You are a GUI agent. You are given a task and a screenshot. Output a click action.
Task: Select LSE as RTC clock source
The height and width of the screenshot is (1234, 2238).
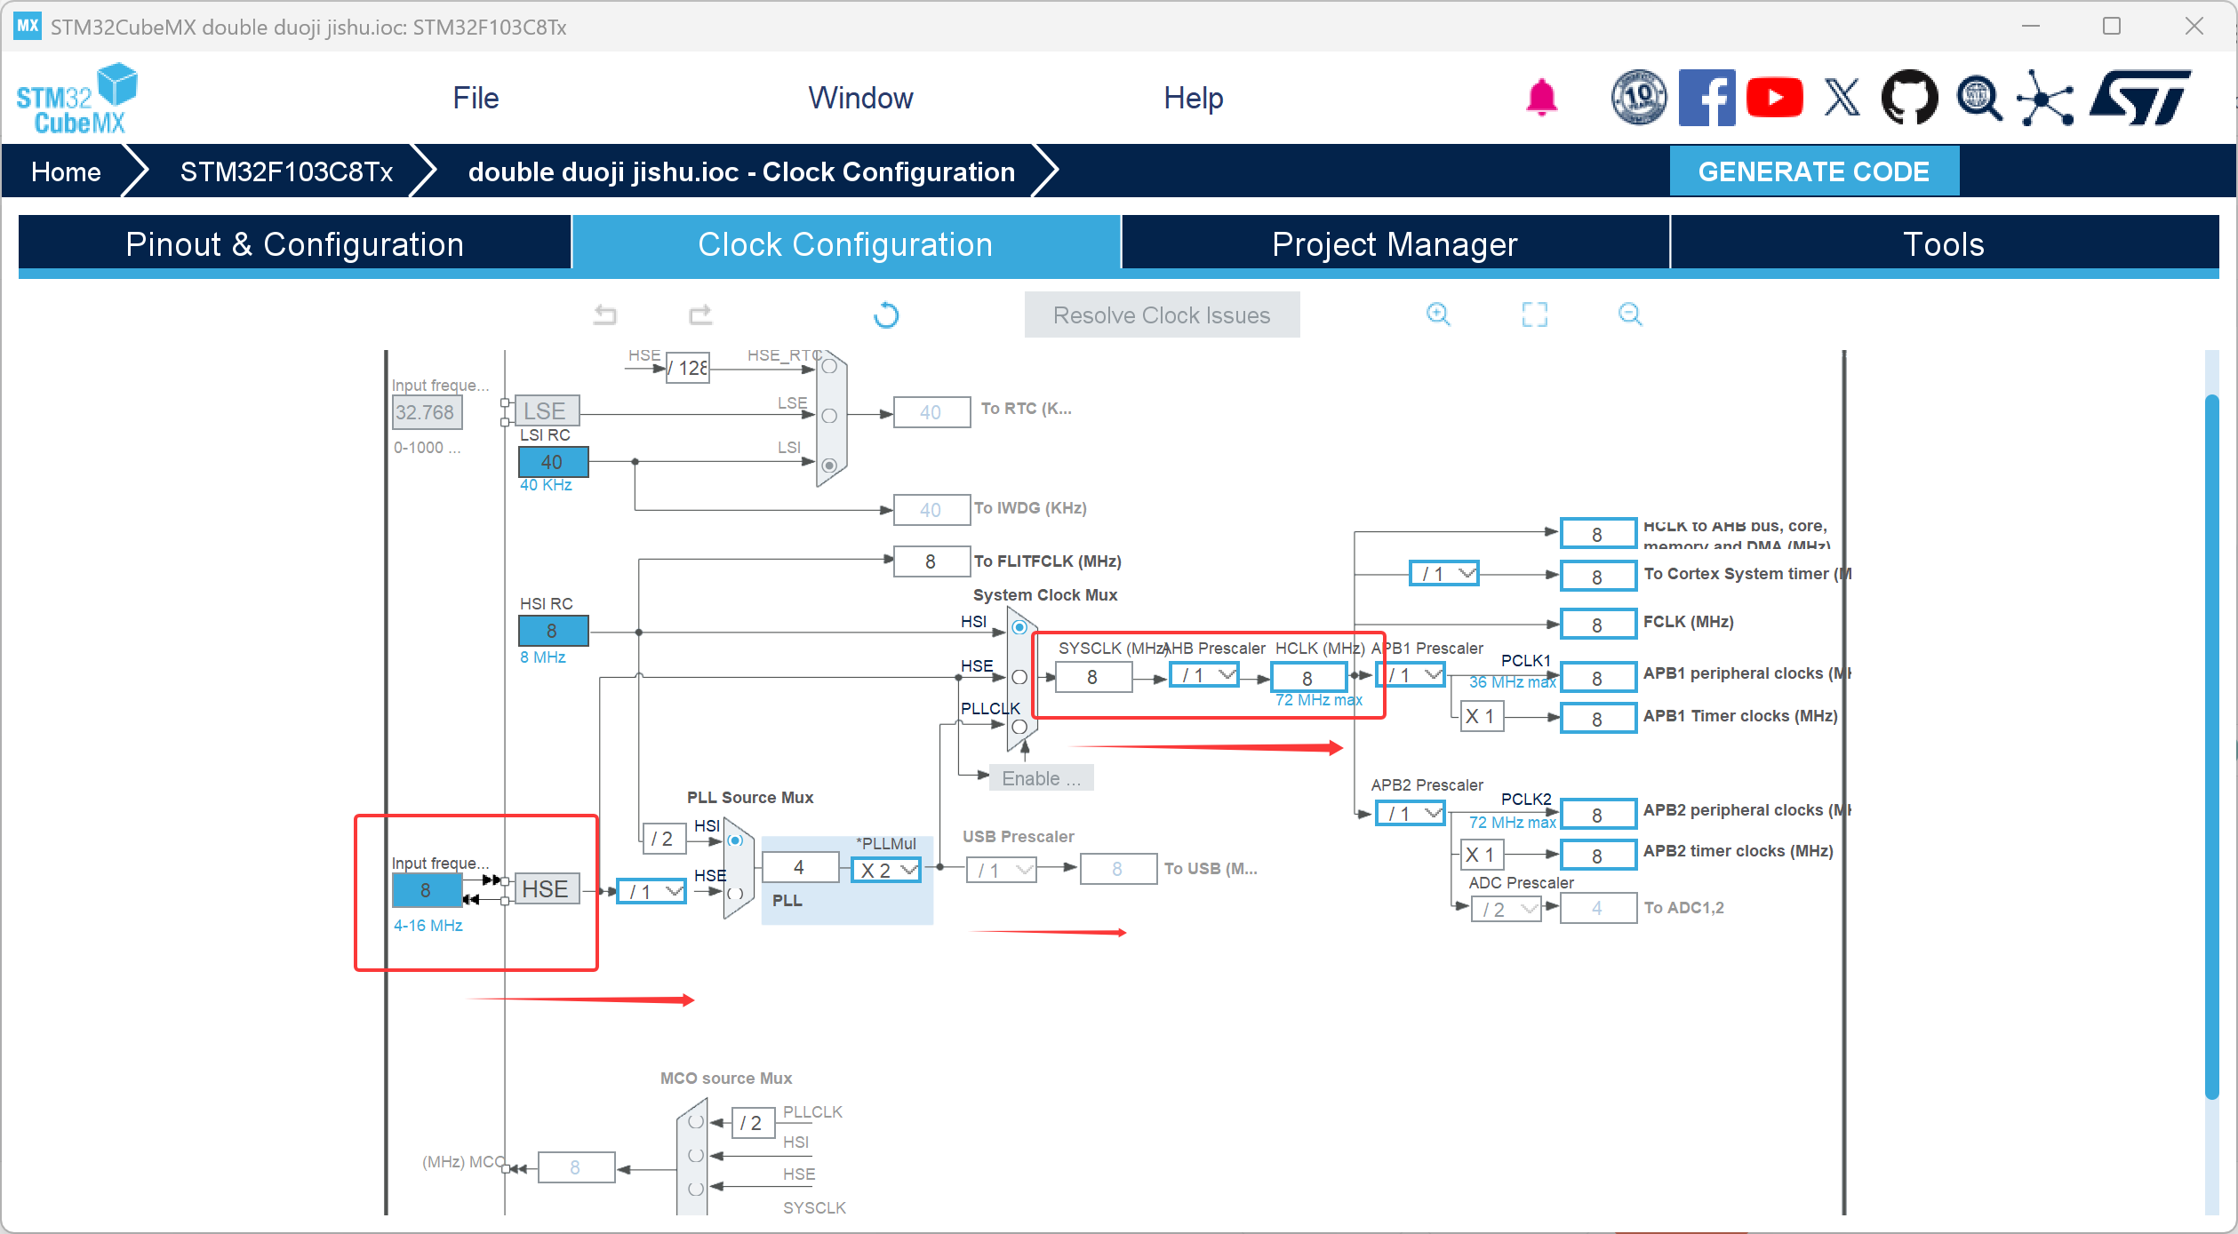[x=829, y=416]
